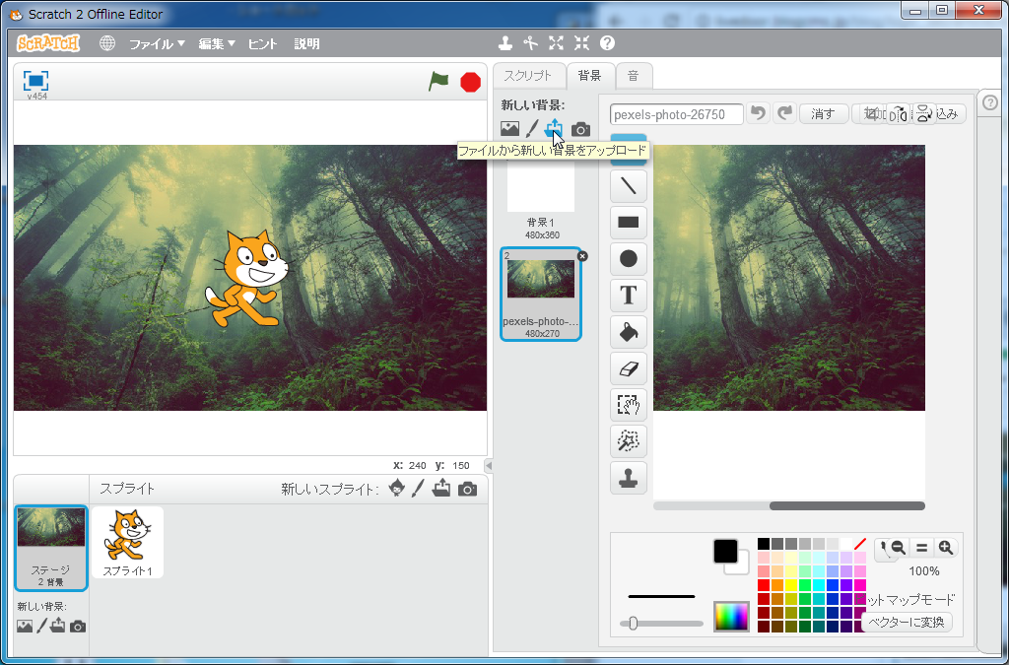
Task: Select the remove background wand tool
Action: pos(628,441)
